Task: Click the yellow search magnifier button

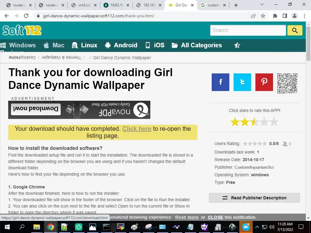Action: [295, 30]
